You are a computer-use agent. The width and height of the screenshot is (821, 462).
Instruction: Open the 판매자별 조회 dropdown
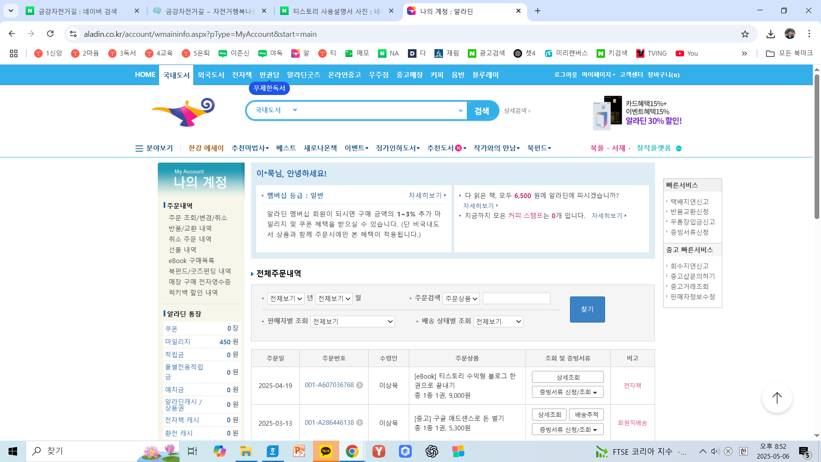(352, 322)
